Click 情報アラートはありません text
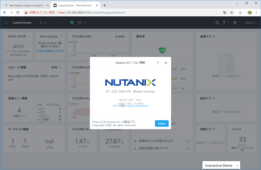Image resolution: width=261 pixels, height=170 pixels. [210, 143]
